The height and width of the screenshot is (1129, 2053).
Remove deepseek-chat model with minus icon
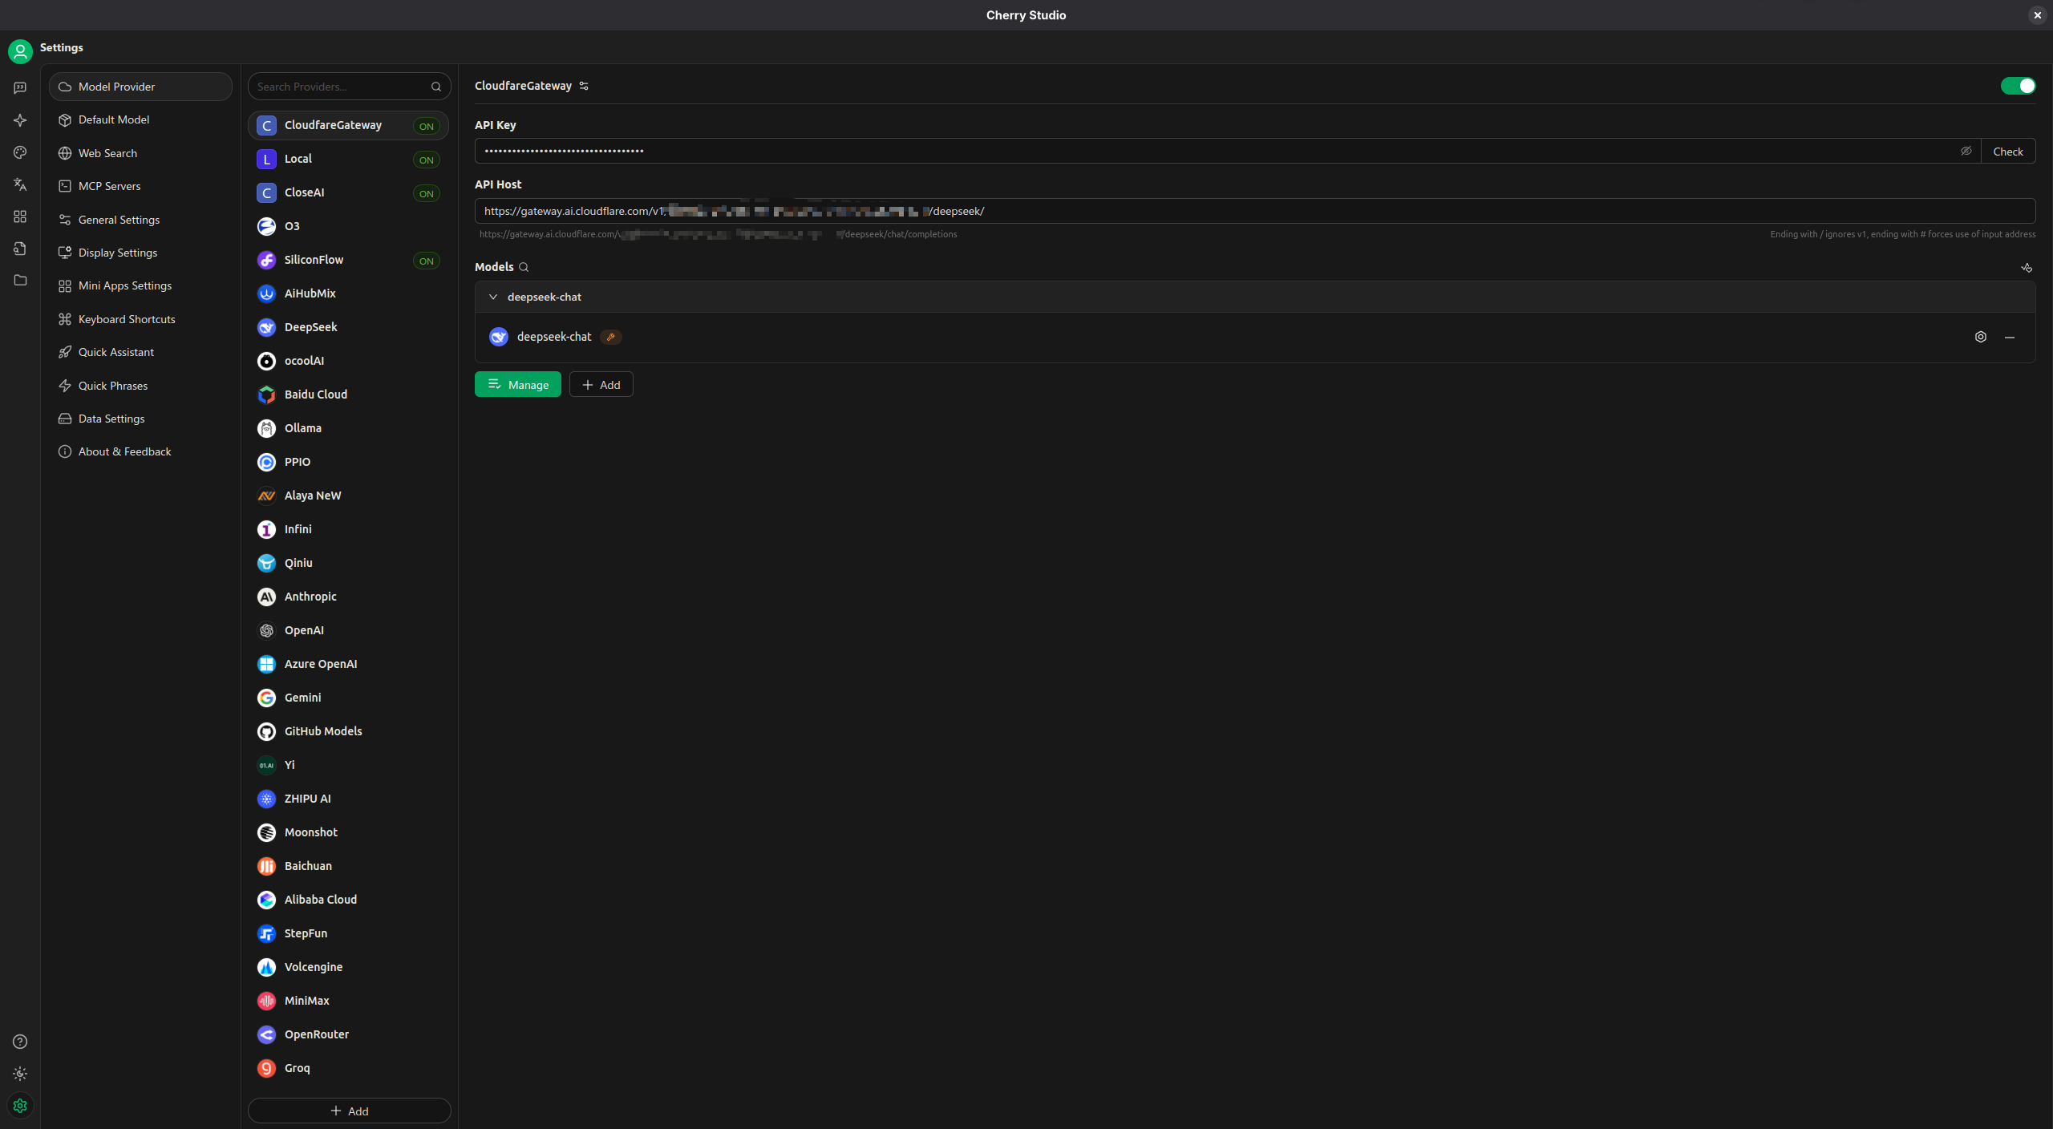[x=2010, y=337]
